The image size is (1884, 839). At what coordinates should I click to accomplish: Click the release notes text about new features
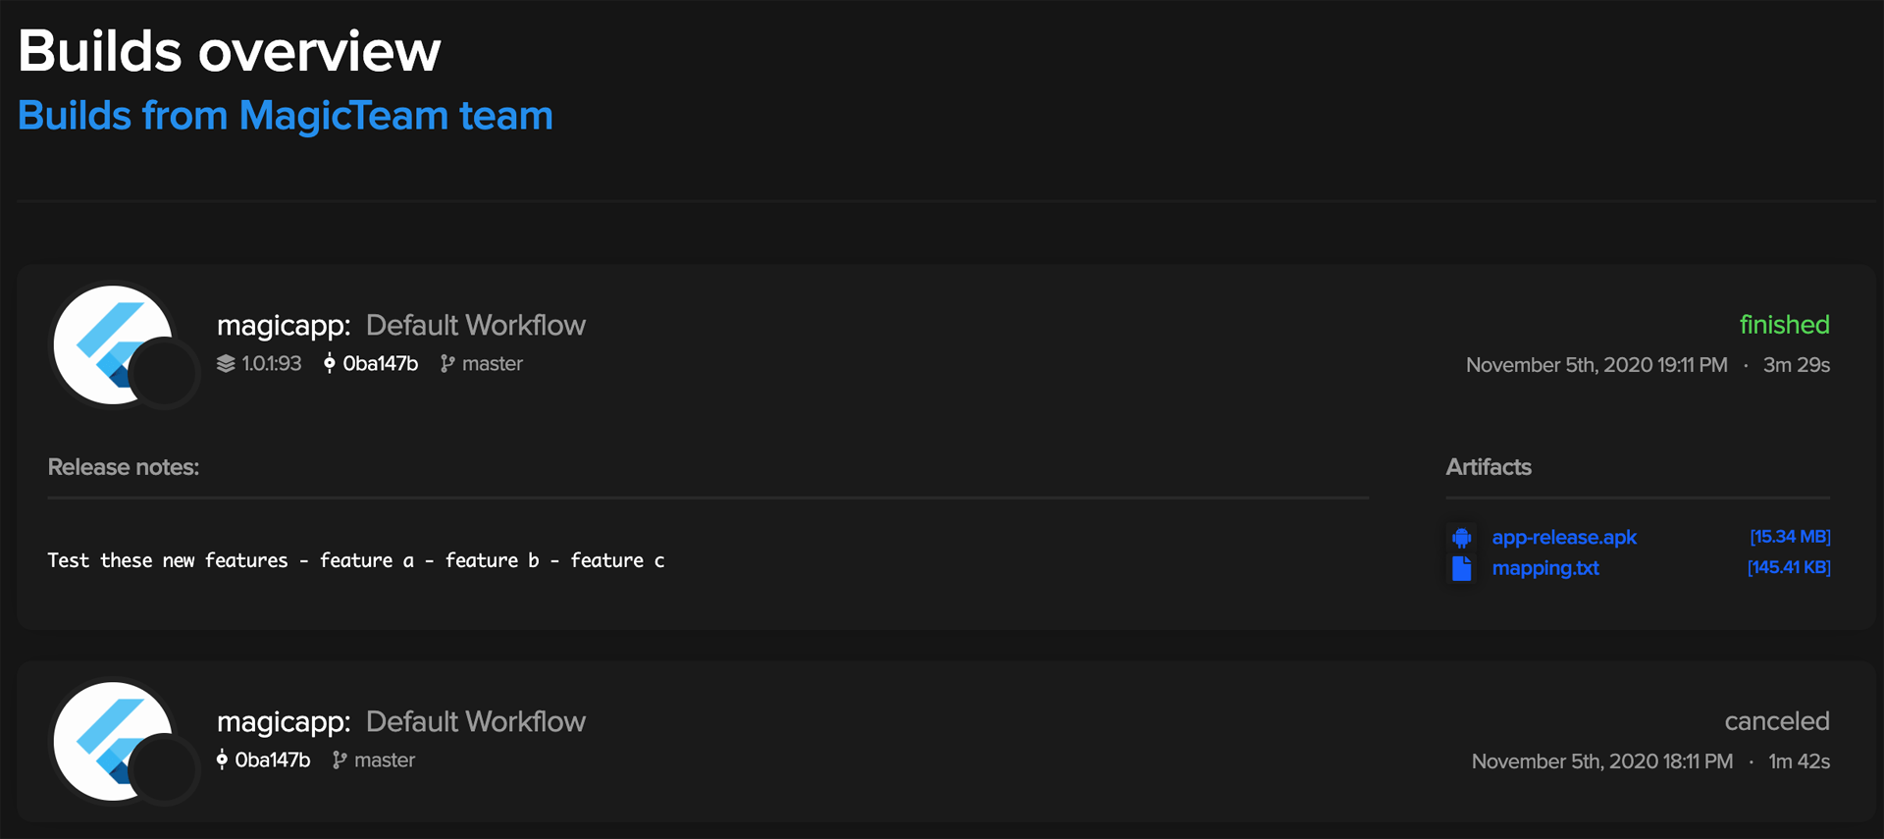pyautogui.click(x=356, y=560)
